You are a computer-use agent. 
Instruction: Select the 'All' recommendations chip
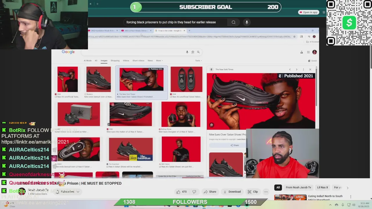click(x=278, y=188)
